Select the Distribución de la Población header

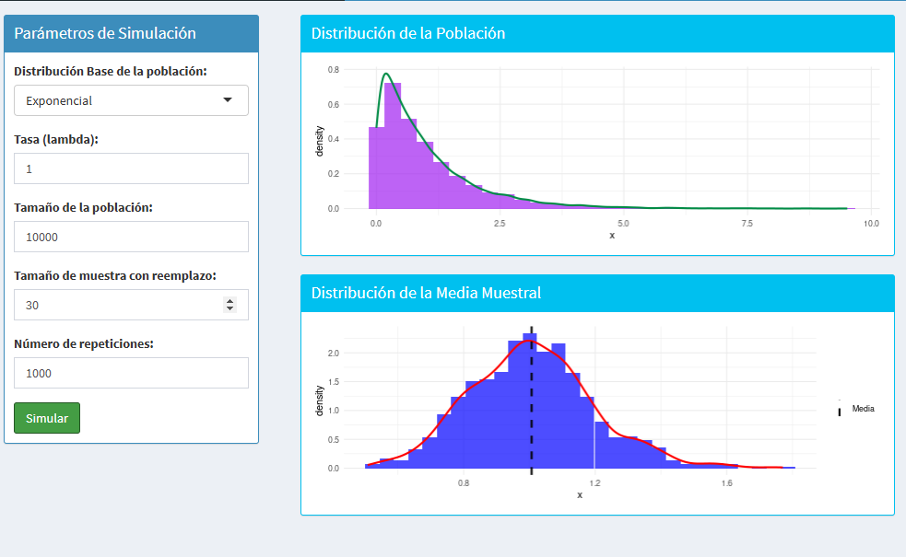596,33
